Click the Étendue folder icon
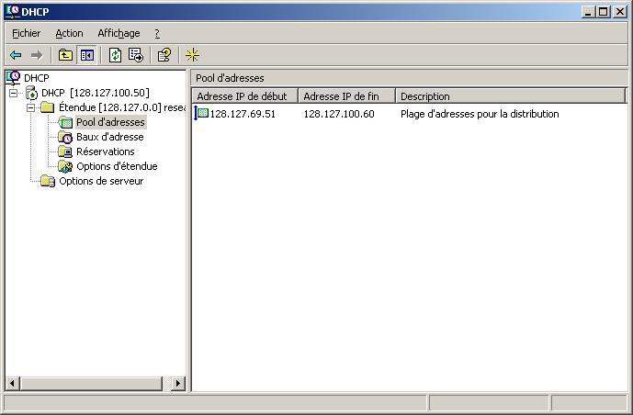 48,107
